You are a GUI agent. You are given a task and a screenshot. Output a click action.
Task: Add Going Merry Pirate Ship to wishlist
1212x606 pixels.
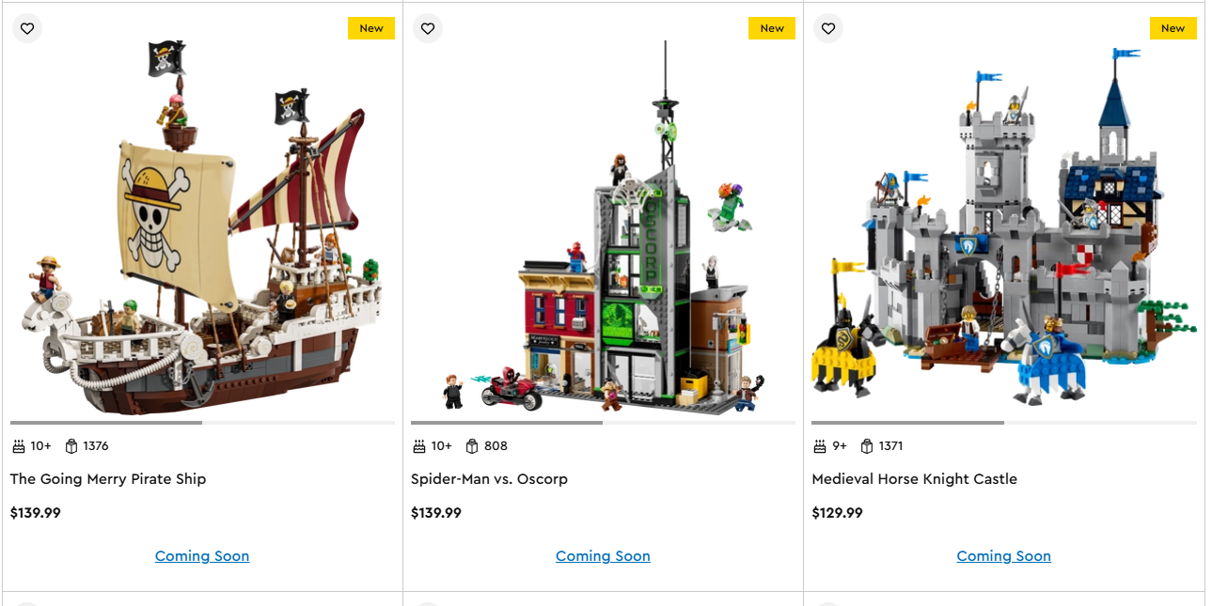point(27,28)
